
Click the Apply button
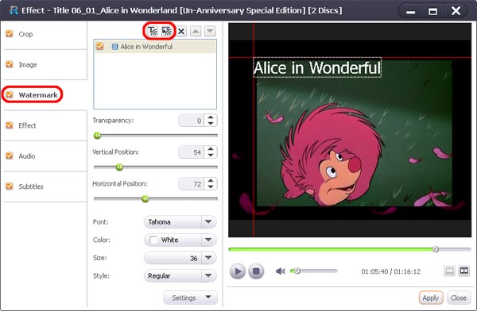(431, 298)
